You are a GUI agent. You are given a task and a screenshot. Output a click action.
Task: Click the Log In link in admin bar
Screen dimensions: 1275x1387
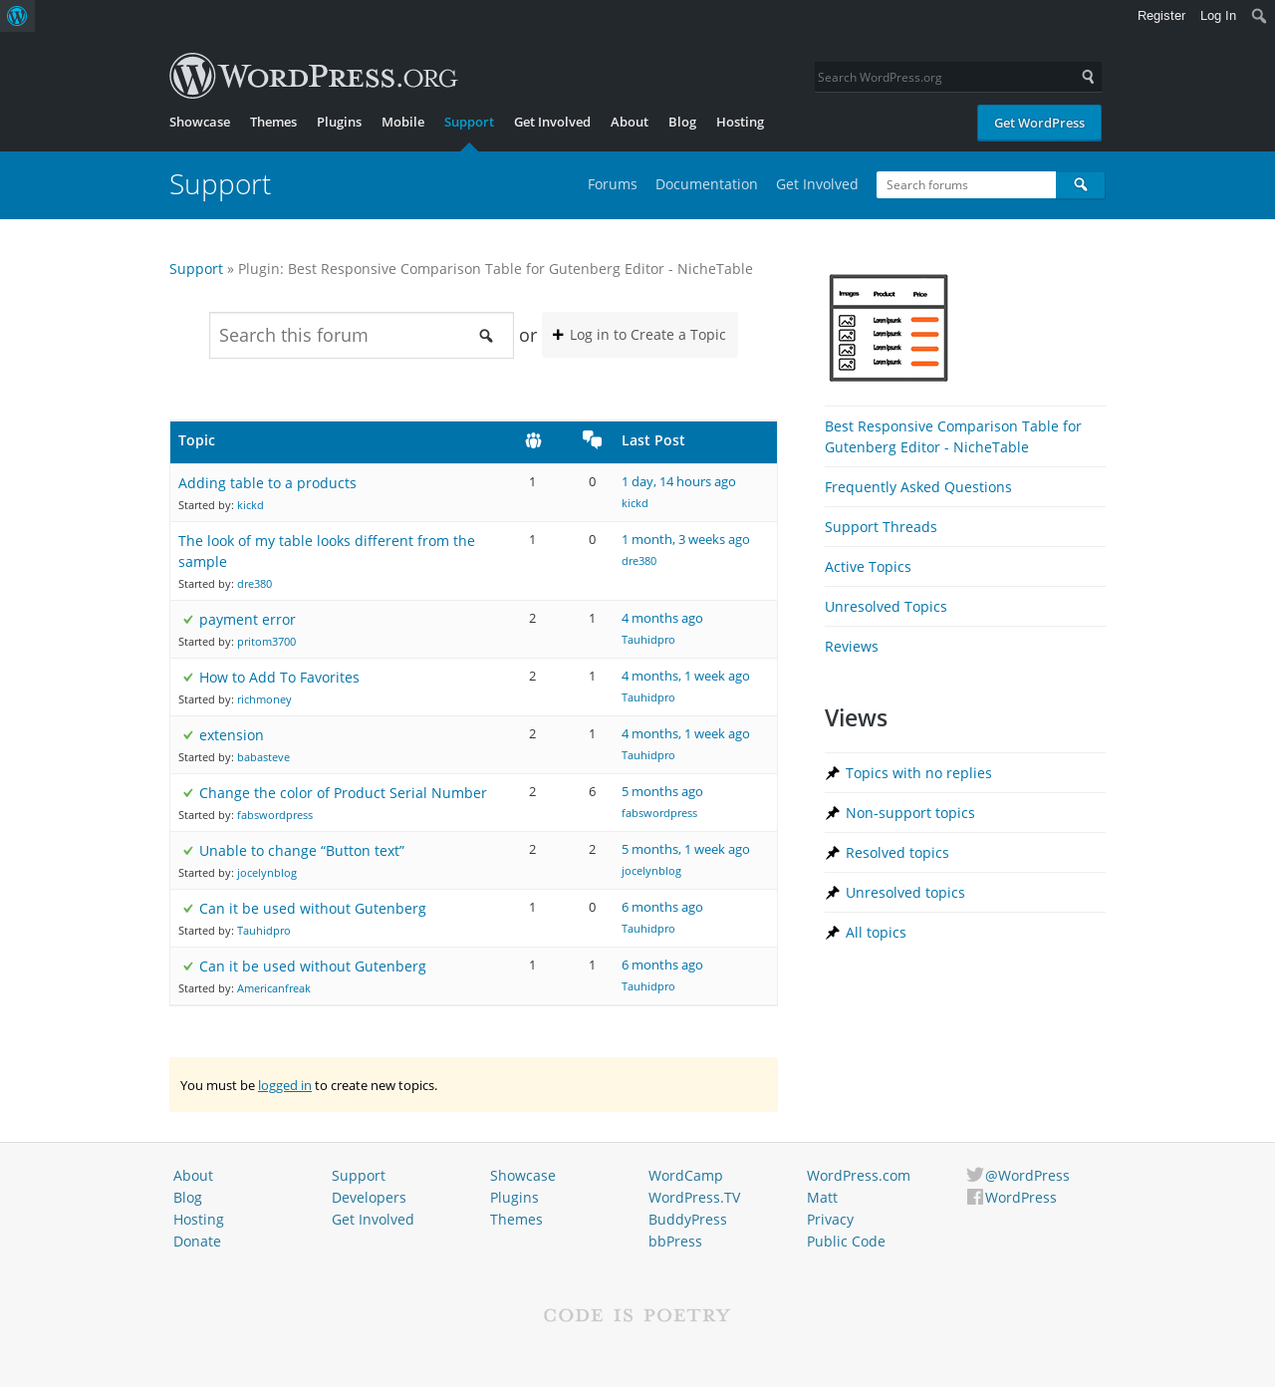pyautogui.click(x=1217, y=16)
